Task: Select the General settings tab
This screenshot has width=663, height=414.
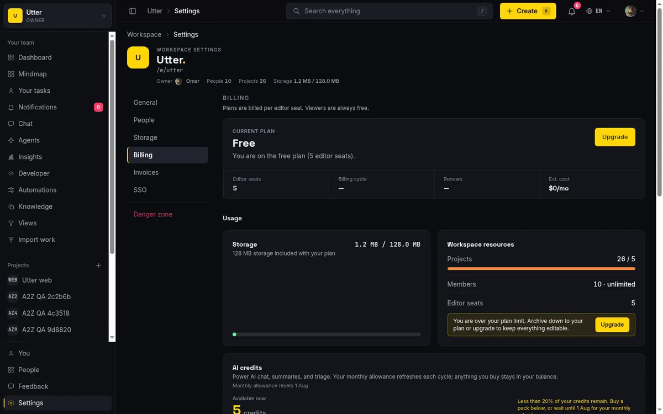Action: 167,103
